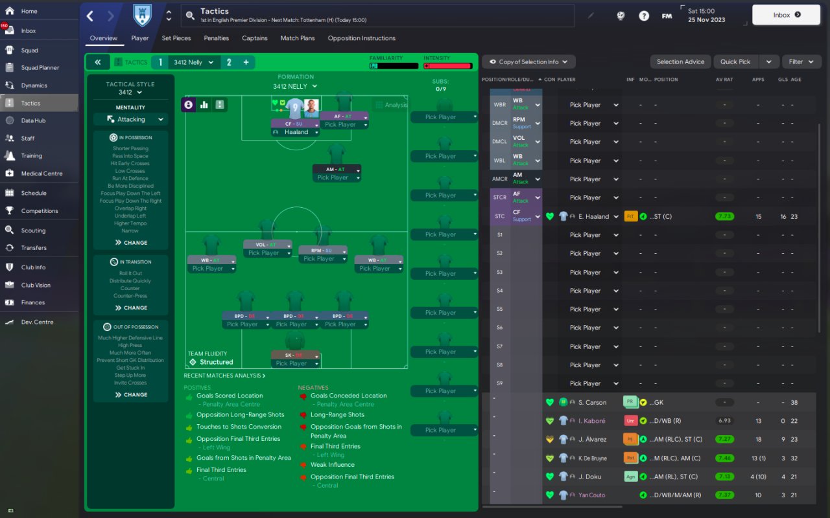
Task: Open the Training cone icon
Action: [9, 155]
